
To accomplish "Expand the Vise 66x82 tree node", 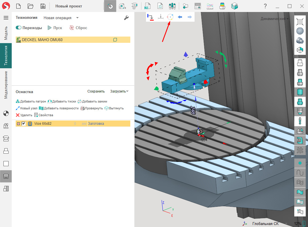I will point(19,124).
